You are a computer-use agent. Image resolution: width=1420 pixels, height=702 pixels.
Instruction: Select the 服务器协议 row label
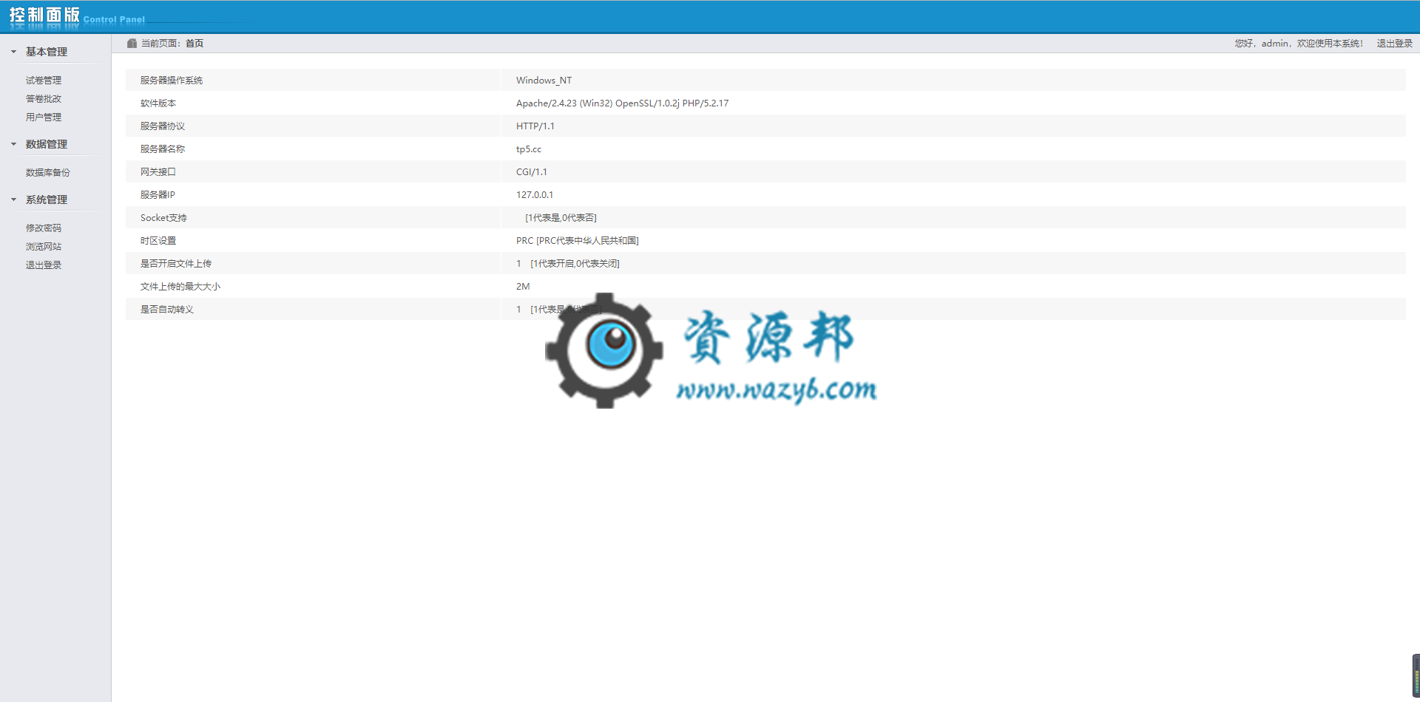point(163,126)
